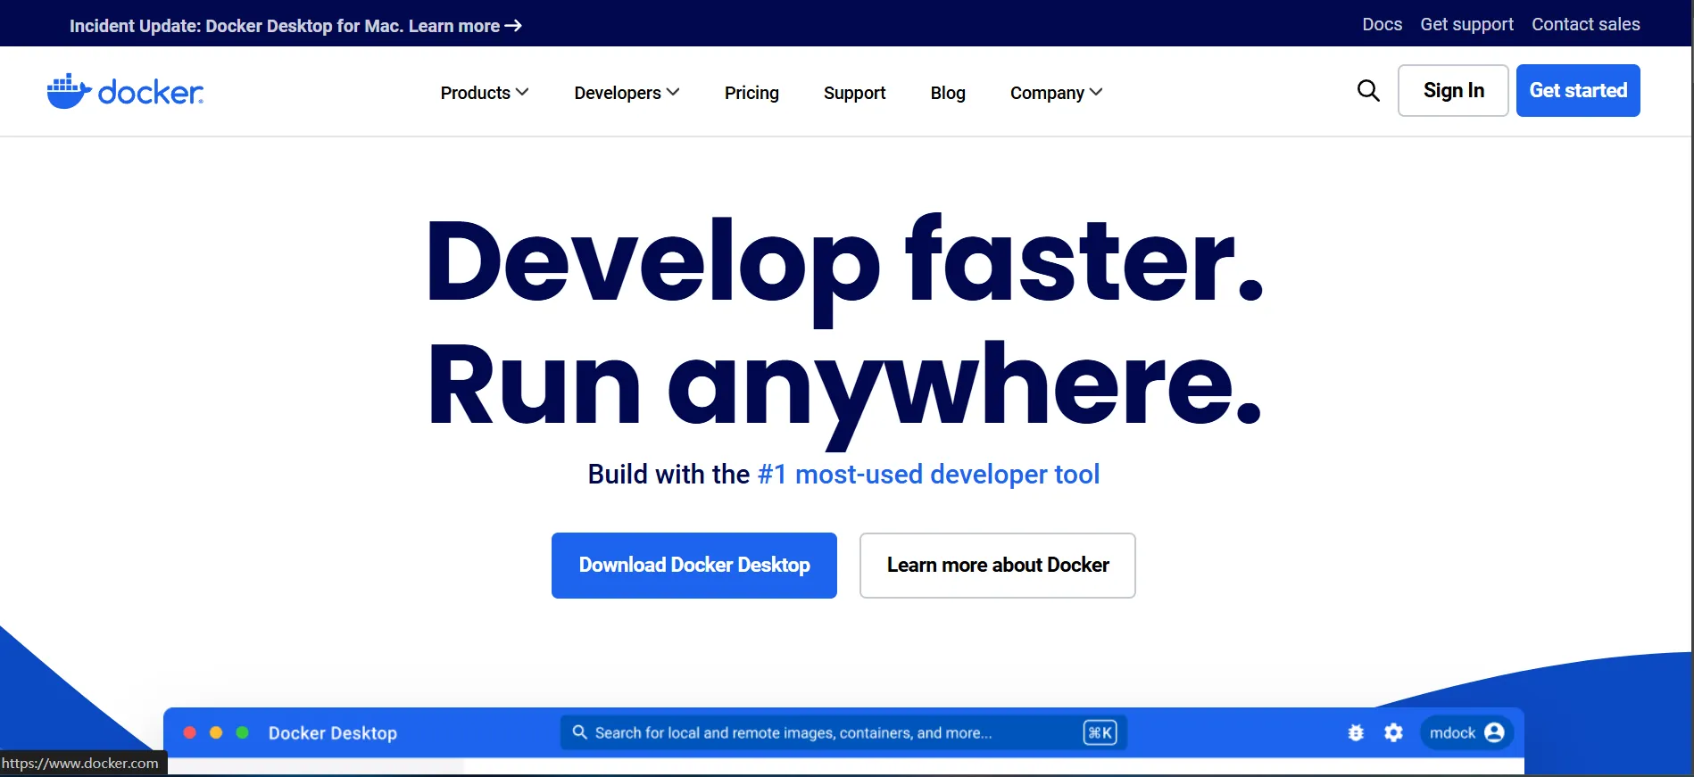Click Contact sales link

coord(1586,24)
